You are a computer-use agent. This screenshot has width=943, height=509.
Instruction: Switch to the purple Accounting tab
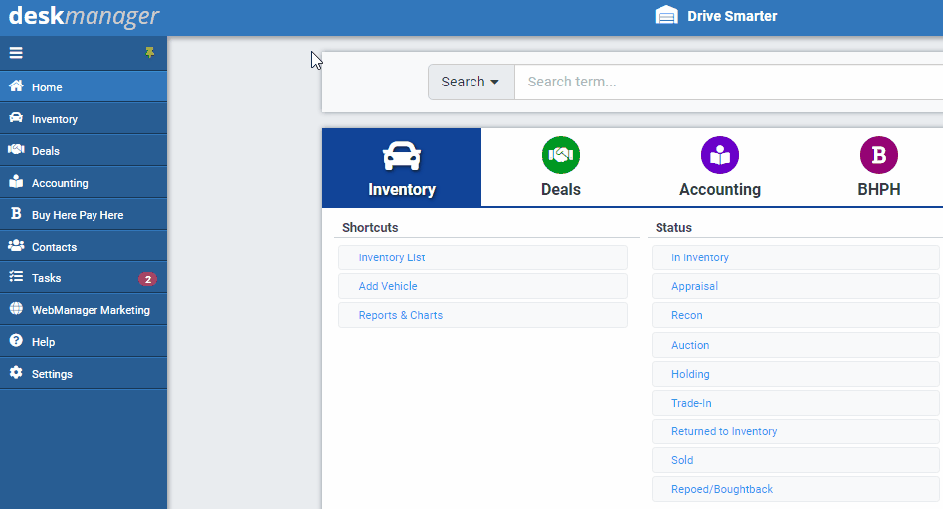click(720, 167)
